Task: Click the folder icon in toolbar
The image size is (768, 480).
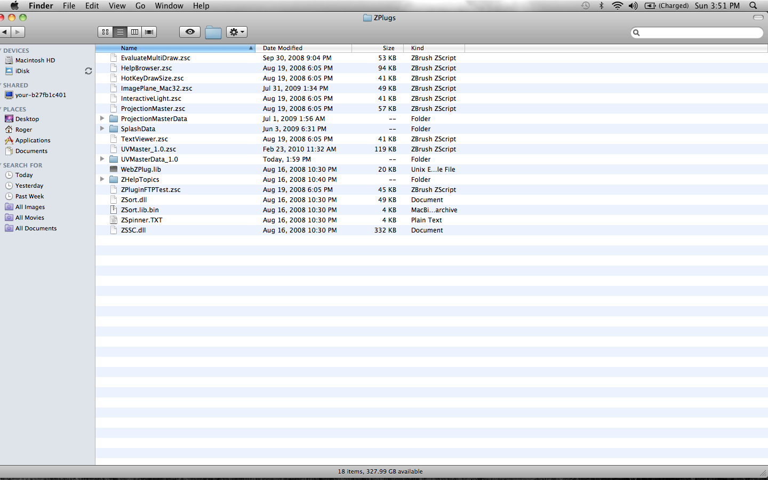Action: click(x=213, y=33)
